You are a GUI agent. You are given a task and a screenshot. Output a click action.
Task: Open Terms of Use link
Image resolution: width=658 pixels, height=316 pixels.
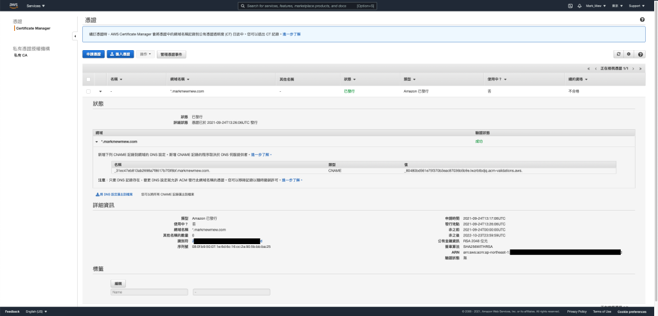(601, 312)
